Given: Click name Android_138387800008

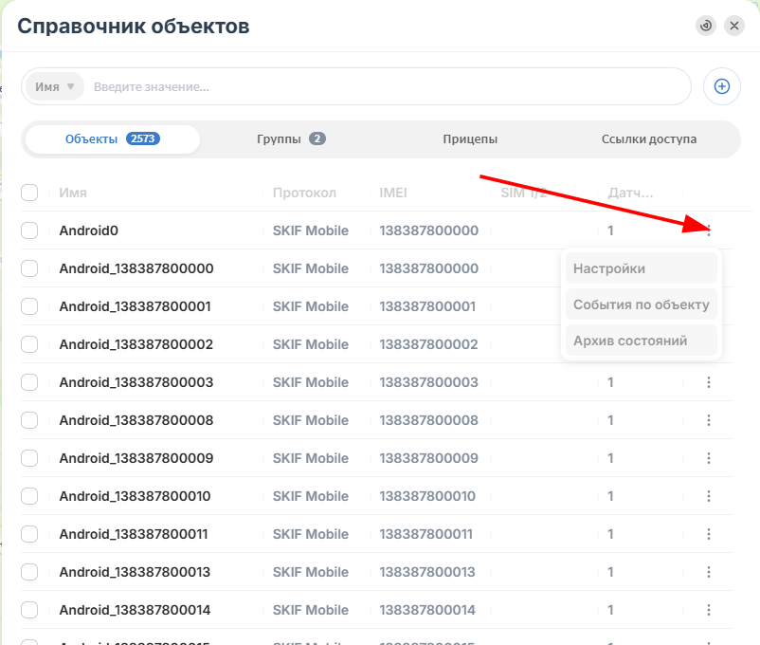Looking at the screenshot, I should (136, 420).
